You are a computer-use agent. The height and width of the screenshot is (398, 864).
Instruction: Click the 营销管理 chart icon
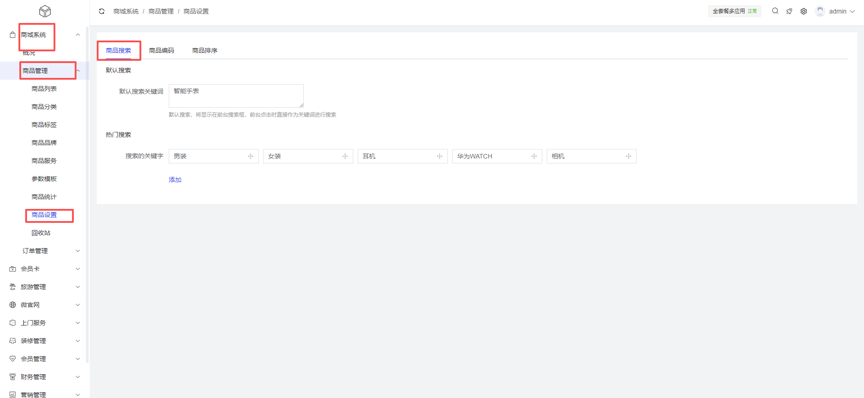13,394
